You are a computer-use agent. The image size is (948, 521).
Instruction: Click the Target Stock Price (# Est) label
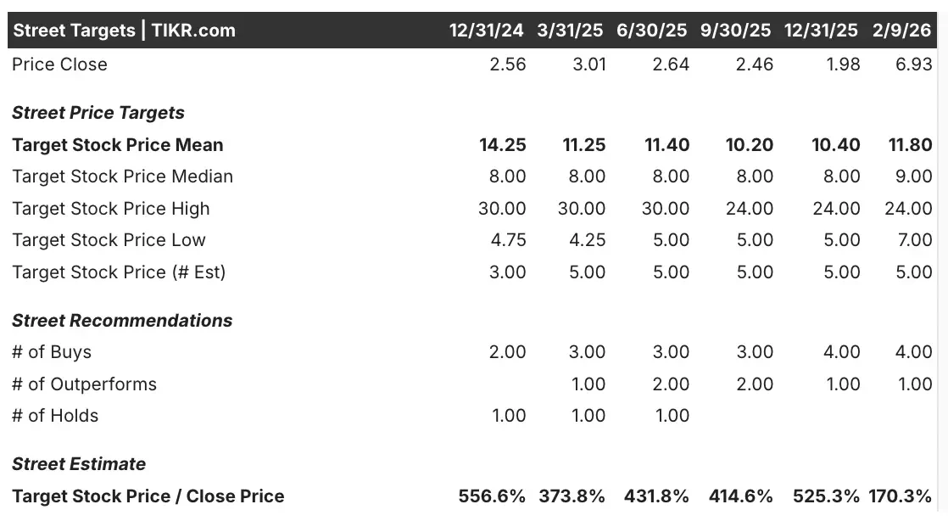(119, 272)
